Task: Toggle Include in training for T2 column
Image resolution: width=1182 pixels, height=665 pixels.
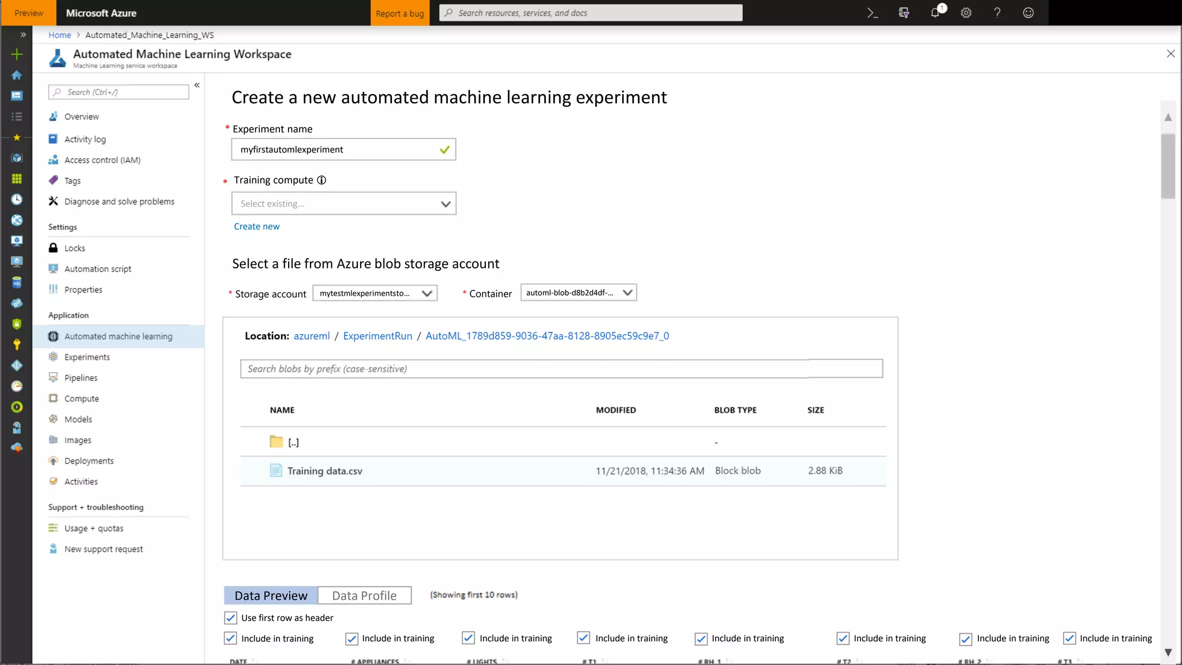Action: pyautogui.click(x=843, y=638)
